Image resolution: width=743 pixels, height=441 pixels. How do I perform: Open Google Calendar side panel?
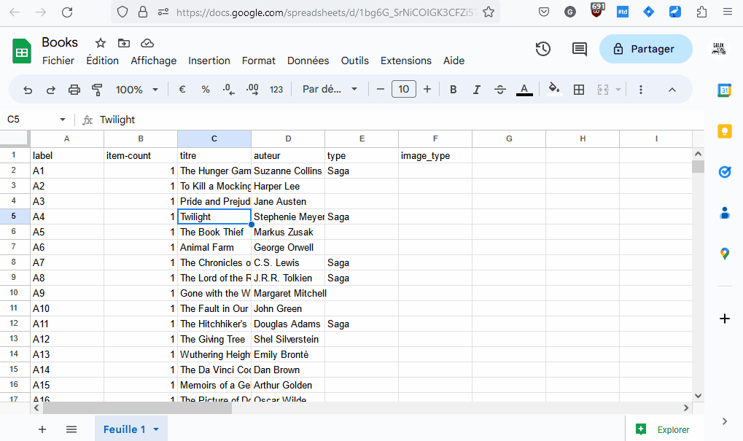(724, 90)
